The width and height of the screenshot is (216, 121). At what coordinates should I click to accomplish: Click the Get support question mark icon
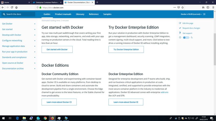coord(180,33)
